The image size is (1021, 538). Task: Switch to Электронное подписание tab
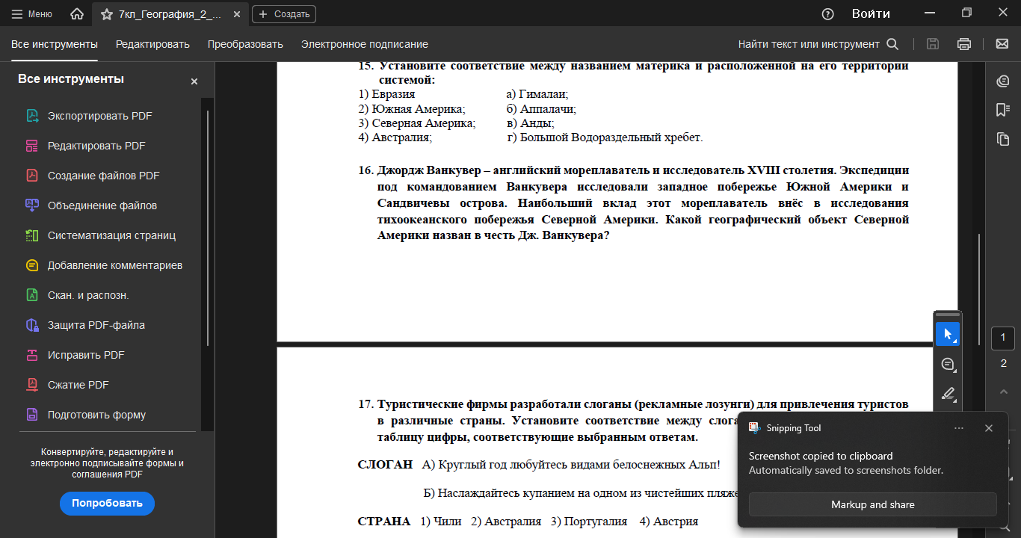click(x=365, y=44)
